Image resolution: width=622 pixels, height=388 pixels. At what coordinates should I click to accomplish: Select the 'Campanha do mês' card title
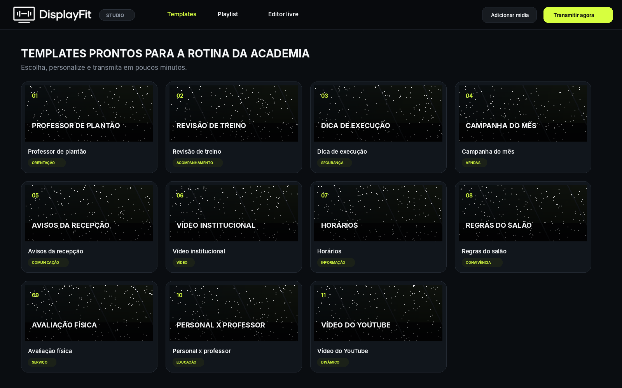[488, 152]
